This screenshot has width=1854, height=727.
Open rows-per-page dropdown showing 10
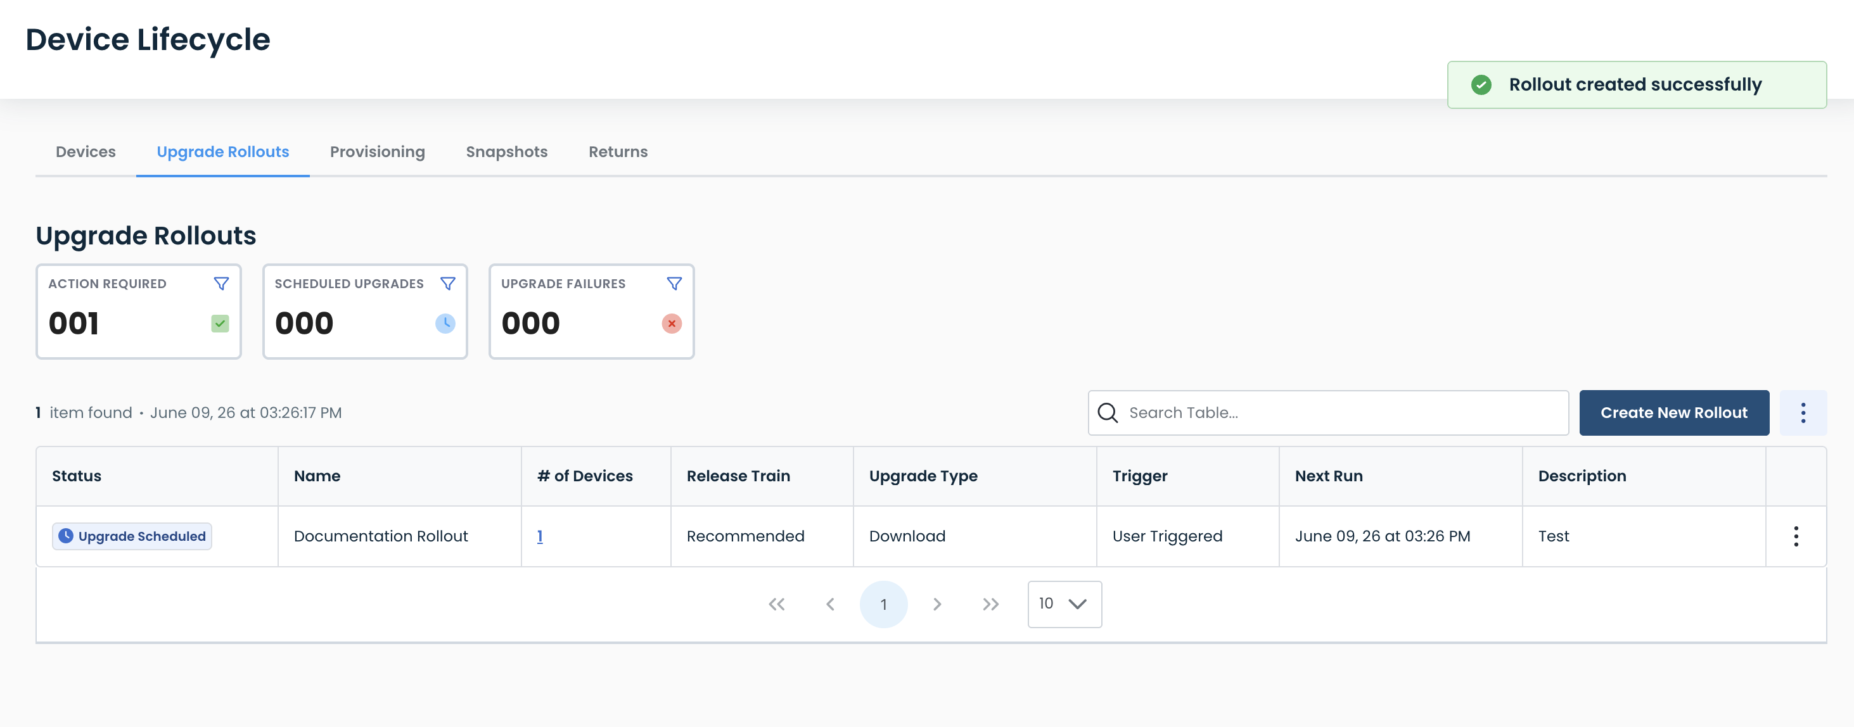(x=1064, y=604)
